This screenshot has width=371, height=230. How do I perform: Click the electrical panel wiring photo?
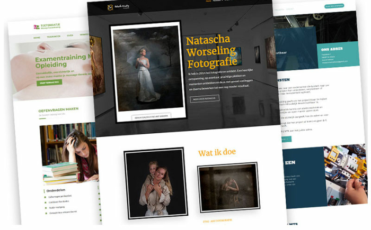click(x=346, y=174)
